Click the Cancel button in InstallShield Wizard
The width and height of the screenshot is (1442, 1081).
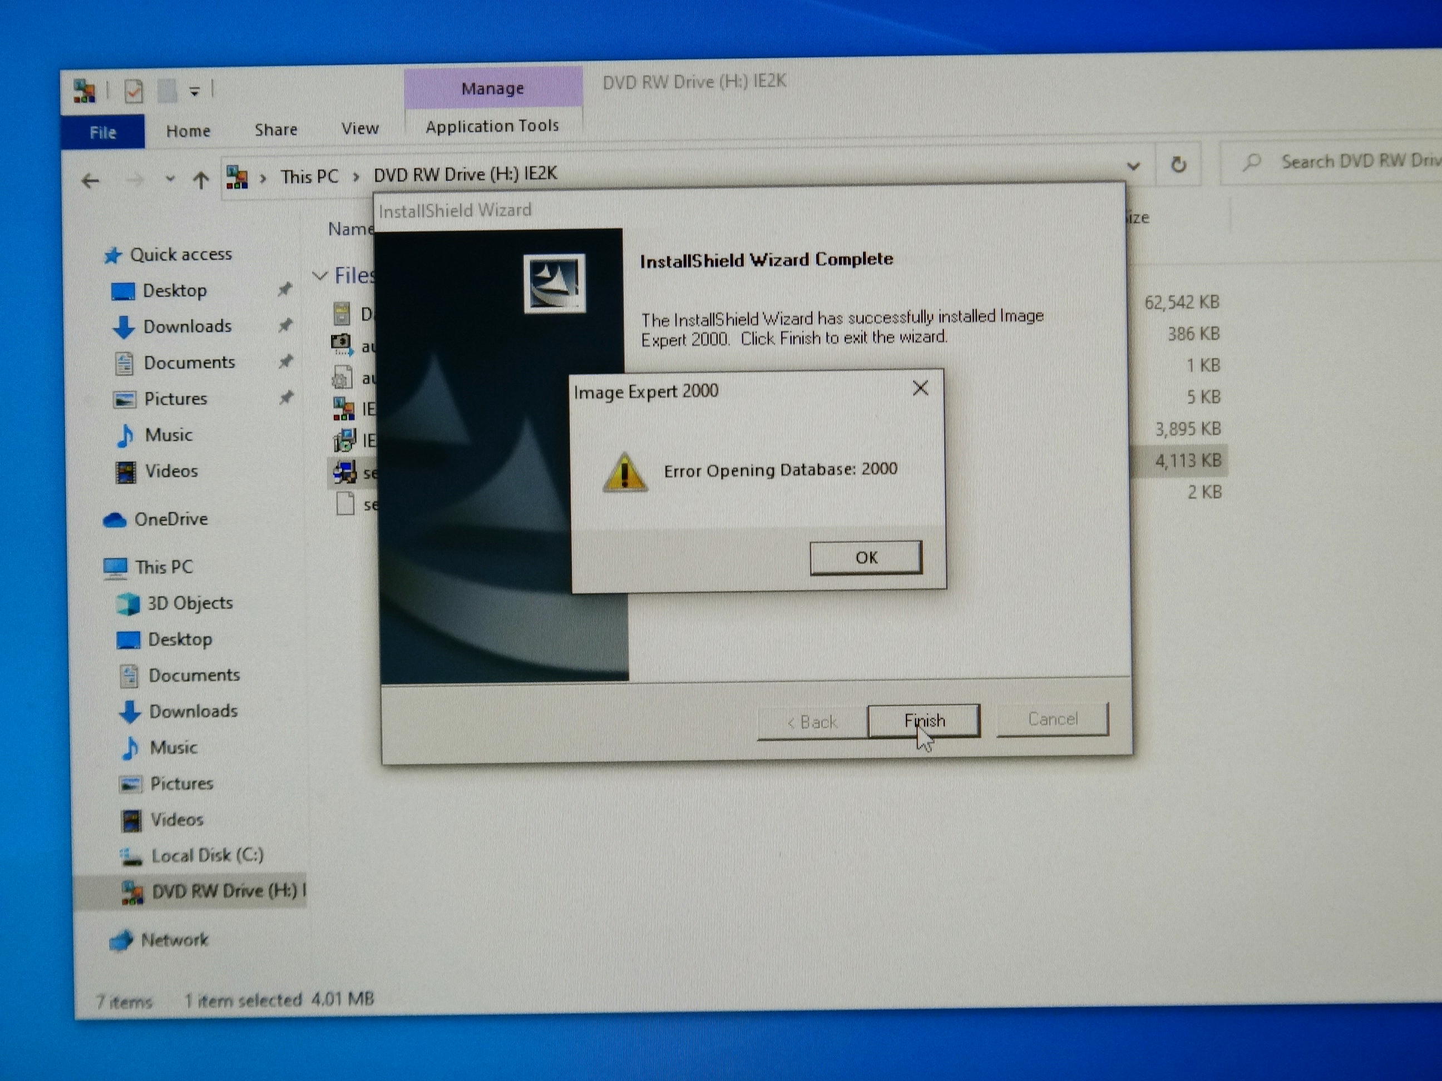1052,718
